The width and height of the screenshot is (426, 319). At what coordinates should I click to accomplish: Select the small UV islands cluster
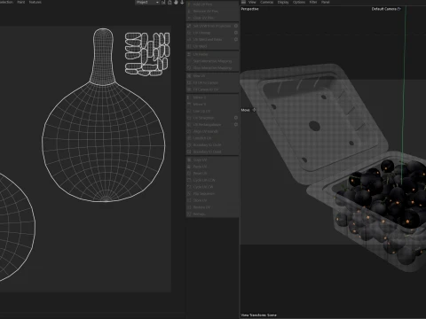[147, 54]
